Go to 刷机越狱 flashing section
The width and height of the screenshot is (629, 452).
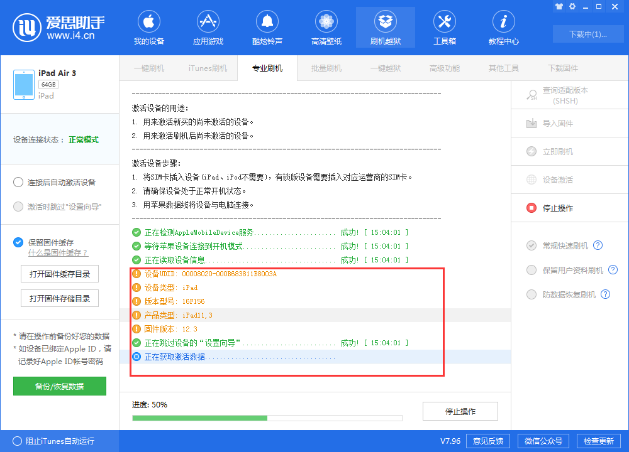tap(385, 27)
